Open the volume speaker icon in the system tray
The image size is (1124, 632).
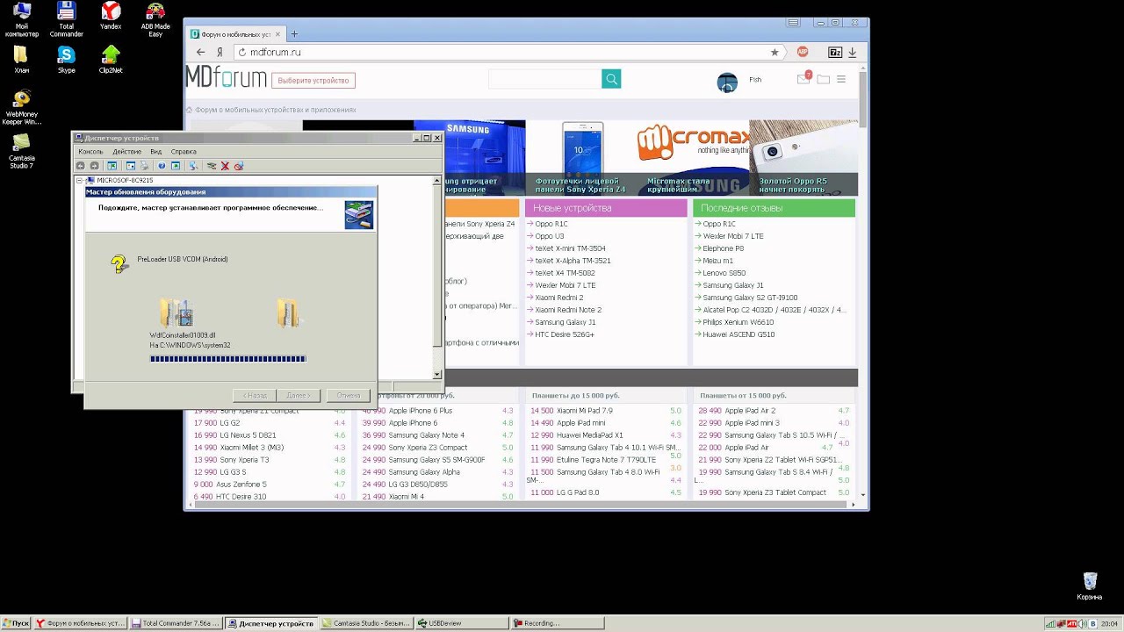[x=1083, y=624]
